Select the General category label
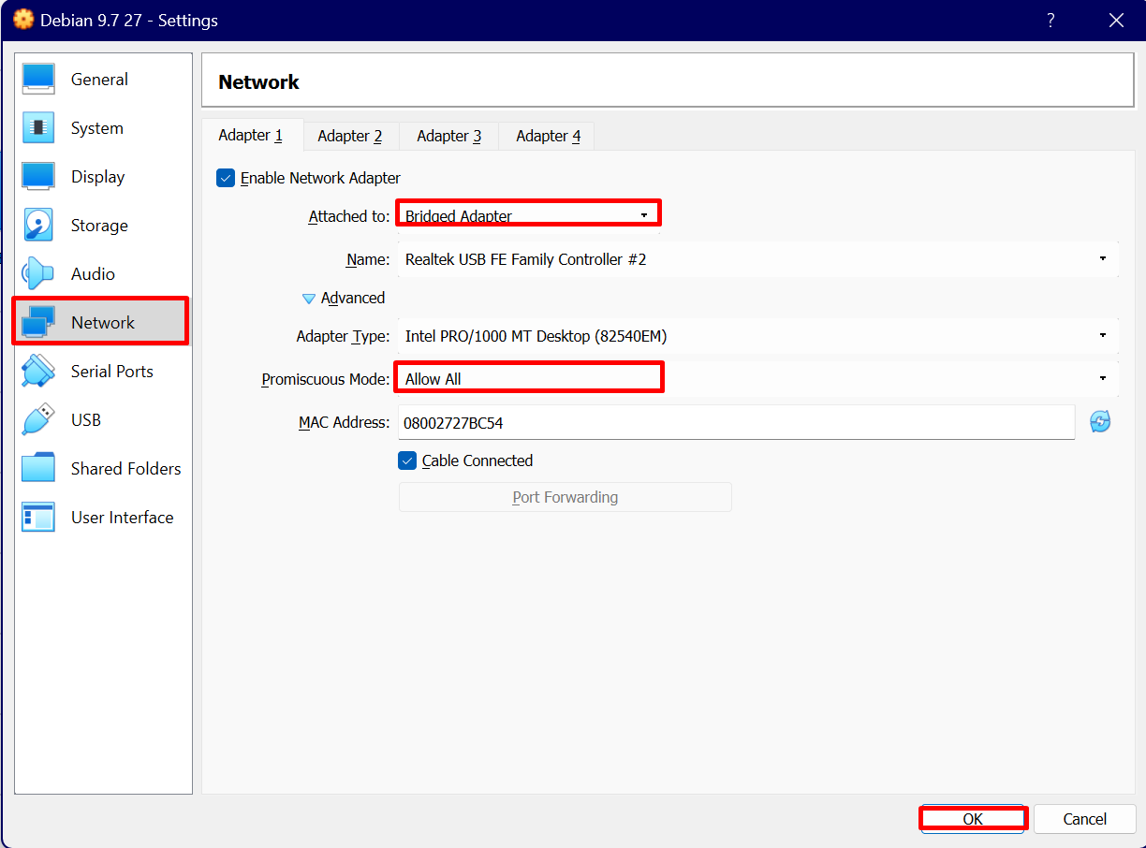1146x848 pixels. coord(99,80)
